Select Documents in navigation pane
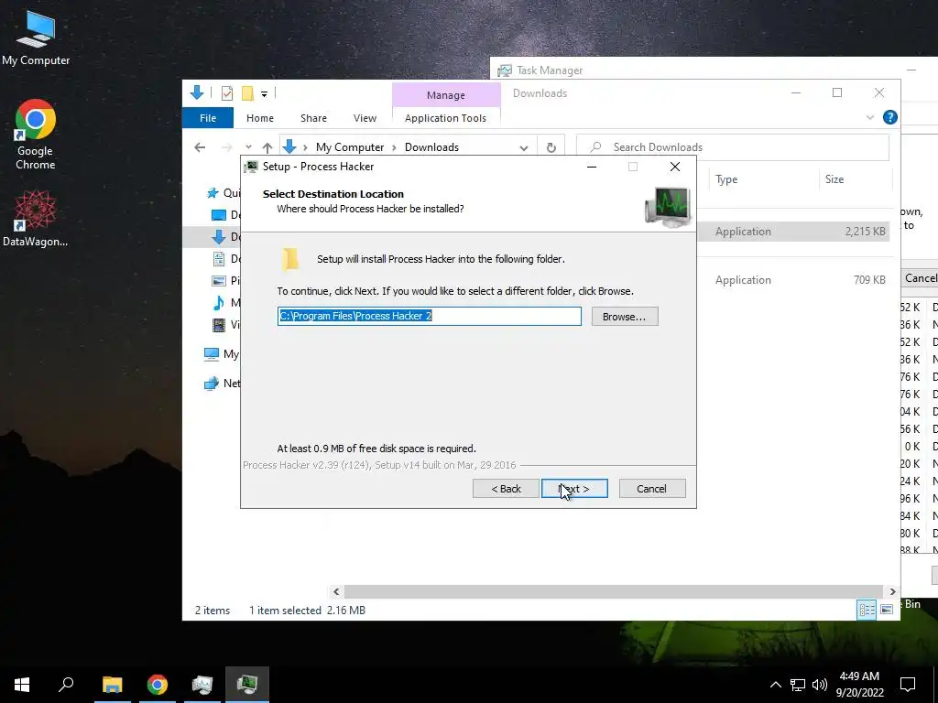 point(226,259)
